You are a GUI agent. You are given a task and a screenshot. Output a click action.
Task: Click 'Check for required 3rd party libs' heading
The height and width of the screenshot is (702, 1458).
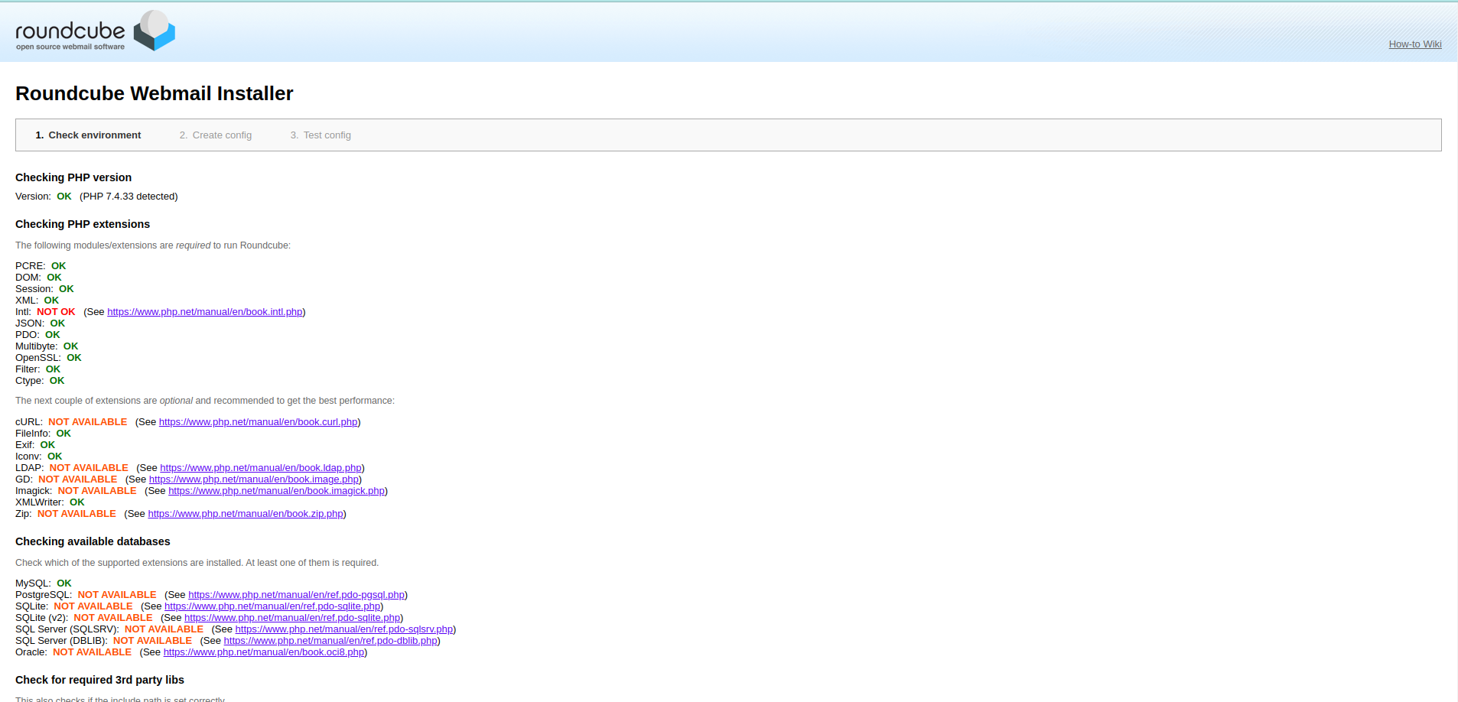tap(99, 680)
